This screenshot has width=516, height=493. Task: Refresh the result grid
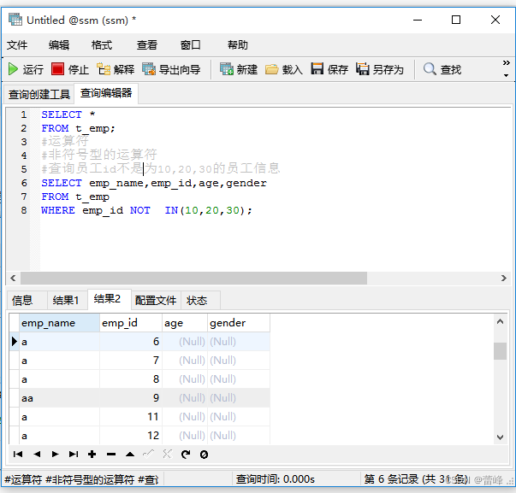(186, 455)
